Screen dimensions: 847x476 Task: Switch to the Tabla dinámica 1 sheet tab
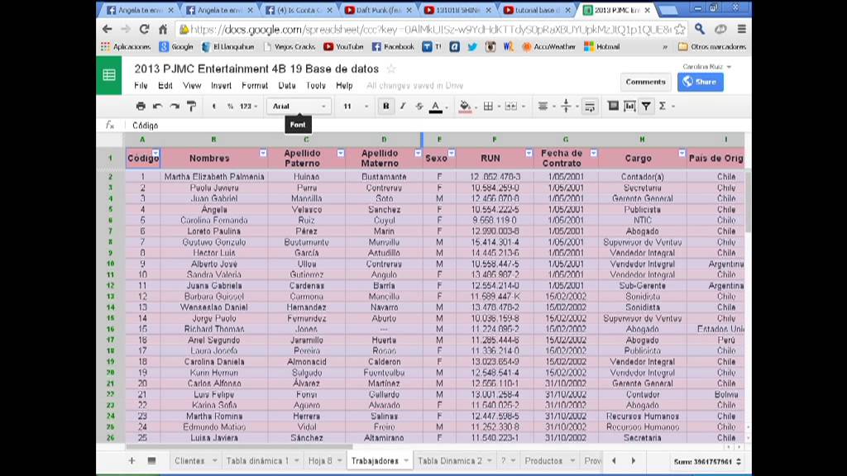(258, 461)
